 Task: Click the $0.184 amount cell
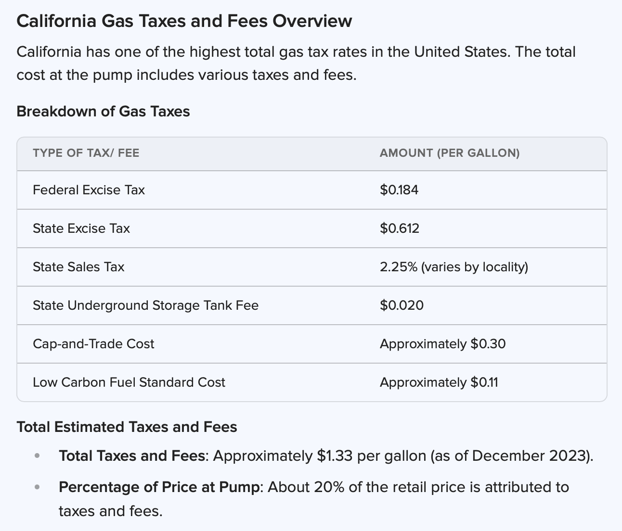[x=399, y=190]
